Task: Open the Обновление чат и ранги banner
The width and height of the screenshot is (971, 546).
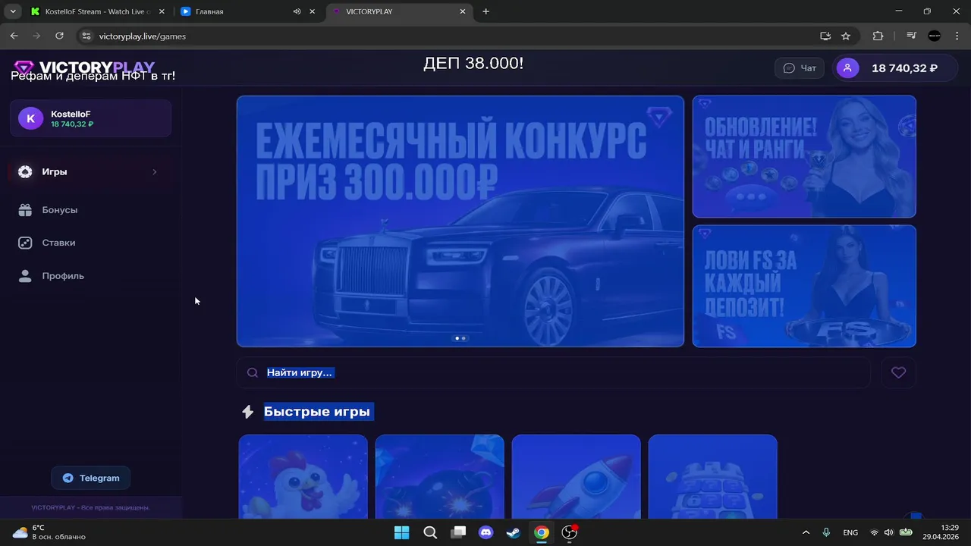Action: pyautogui.click(x=804, y=156)
